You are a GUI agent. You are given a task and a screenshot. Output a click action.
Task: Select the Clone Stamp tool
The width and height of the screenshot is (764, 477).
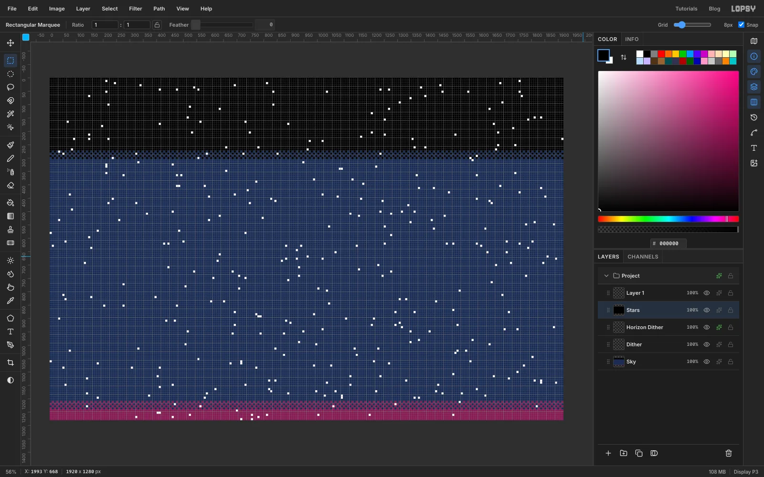(x=11, y=229)
